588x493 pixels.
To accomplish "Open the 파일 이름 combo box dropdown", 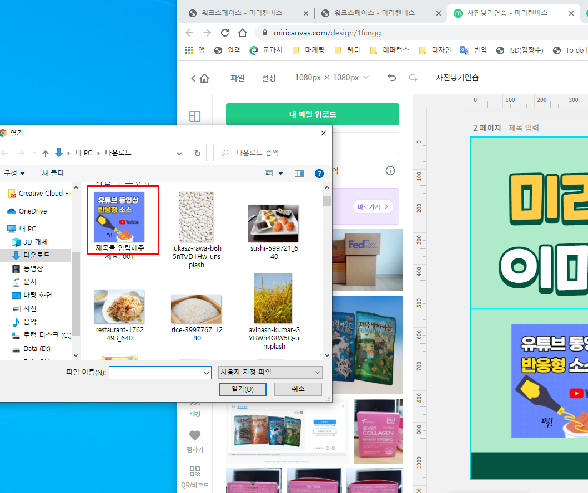I will [x=207, y=373].
